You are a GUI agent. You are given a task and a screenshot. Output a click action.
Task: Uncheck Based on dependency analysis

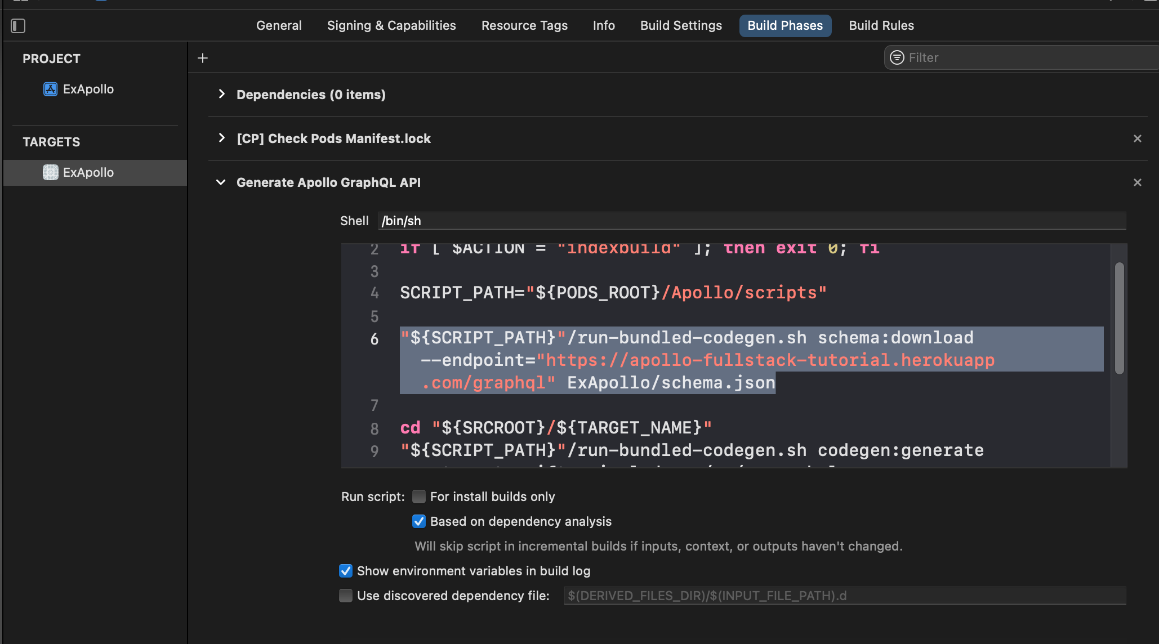(418, 521)
